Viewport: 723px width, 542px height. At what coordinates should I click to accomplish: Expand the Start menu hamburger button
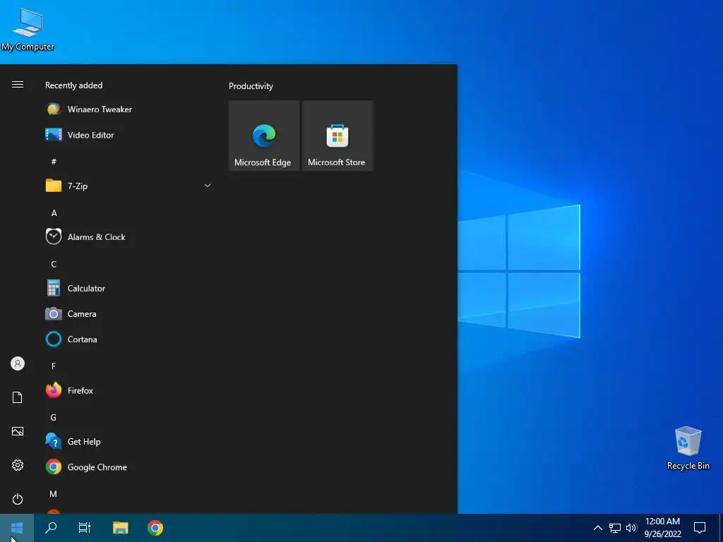point(18,85)
